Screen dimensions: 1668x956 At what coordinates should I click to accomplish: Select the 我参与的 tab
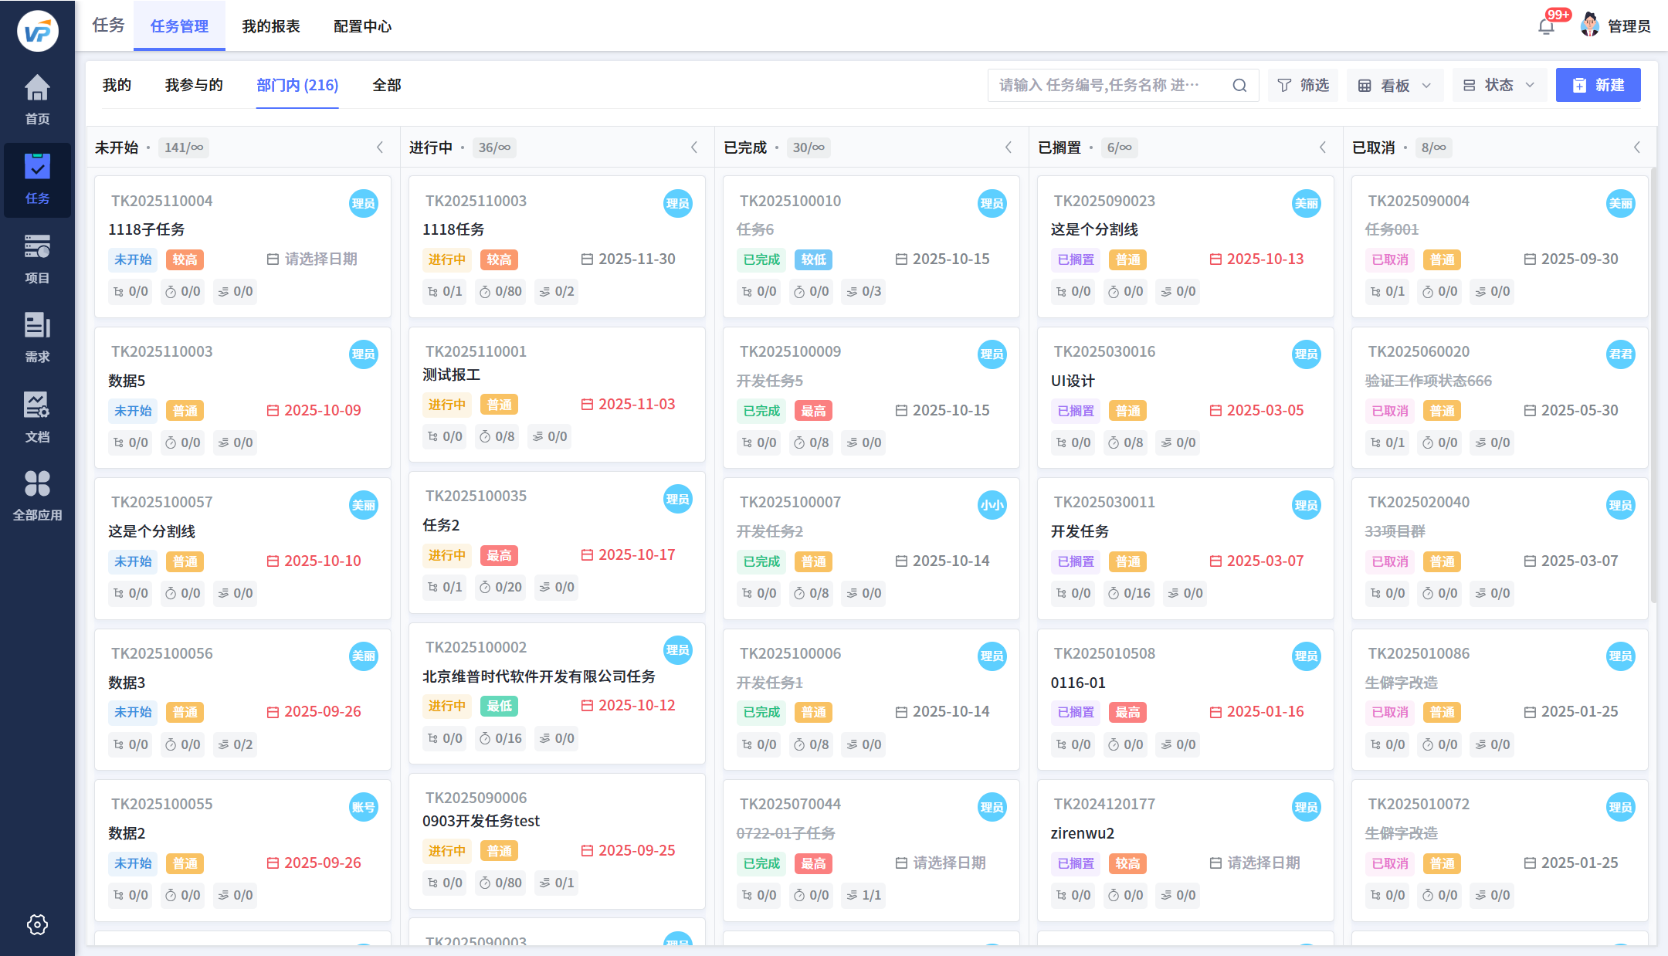click(194, 85)
